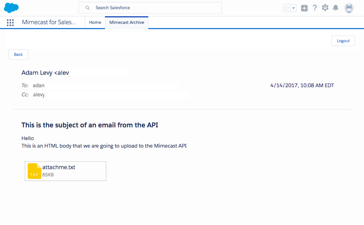Open Setup via the gear icon
The height and width of the screenshot is (225, 364).
(x=325, y=7)
